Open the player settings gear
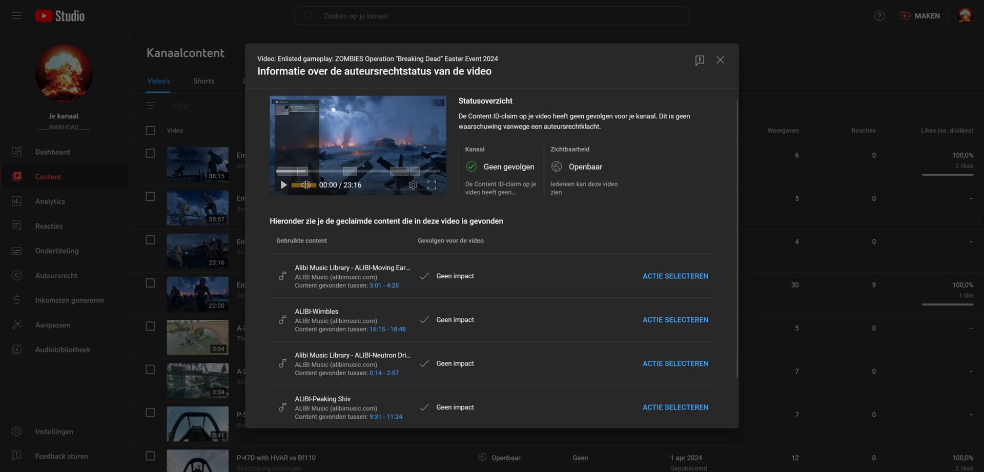984x472 pixels. point(413,185)
